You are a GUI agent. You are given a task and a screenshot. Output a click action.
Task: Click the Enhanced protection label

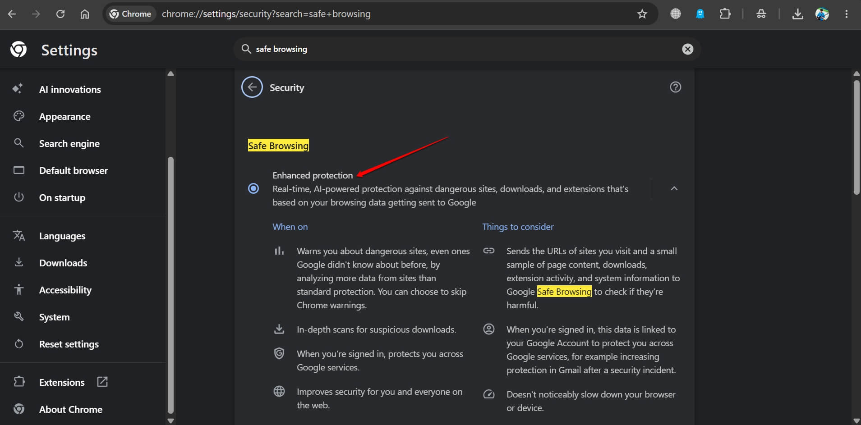click(x=313, y=175)
